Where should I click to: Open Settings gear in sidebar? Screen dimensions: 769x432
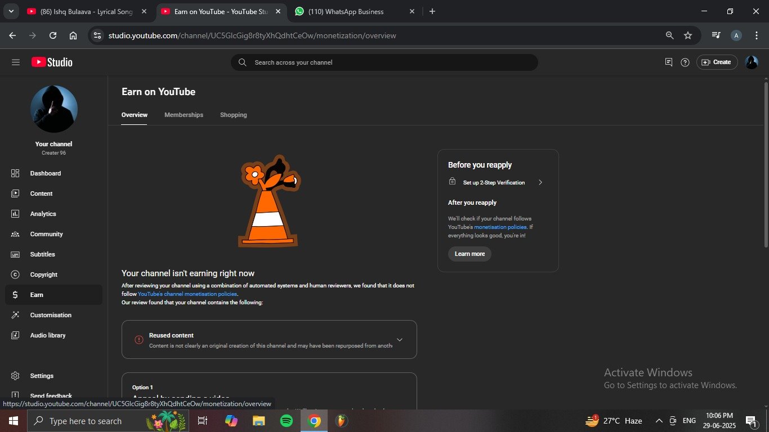[15, 376]
